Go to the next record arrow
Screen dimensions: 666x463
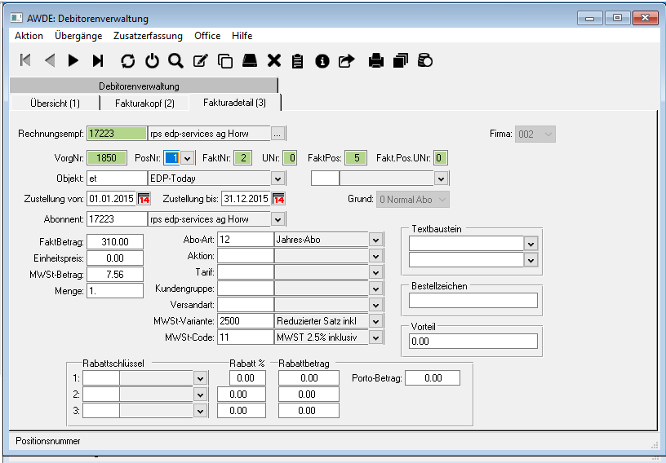click(x=73, y=60)
